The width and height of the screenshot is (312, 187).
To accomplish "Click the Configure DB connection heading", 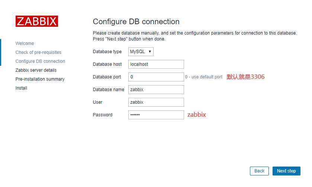I will 136,22.
